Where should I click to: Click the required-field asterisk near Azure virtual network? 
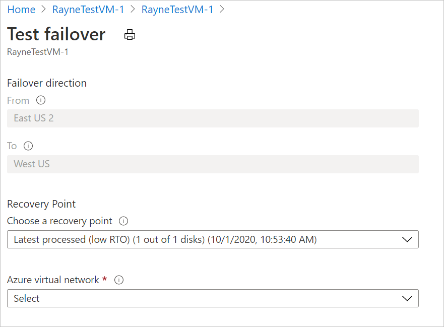(x=104, y=280)
